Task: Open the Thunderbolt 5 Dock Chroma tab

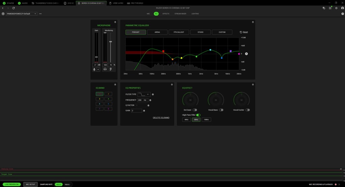Action: tap(45, 3)
